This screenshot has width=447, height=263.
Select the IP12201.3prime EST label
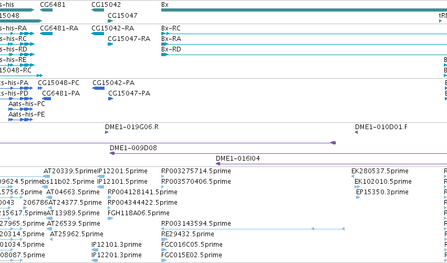[x=117, y=255]
